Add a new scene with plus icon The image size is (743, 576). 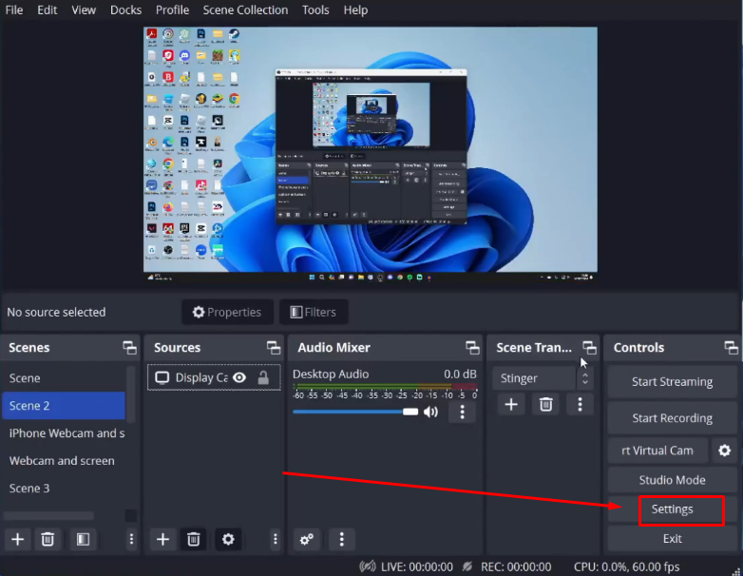pos(17,539)
